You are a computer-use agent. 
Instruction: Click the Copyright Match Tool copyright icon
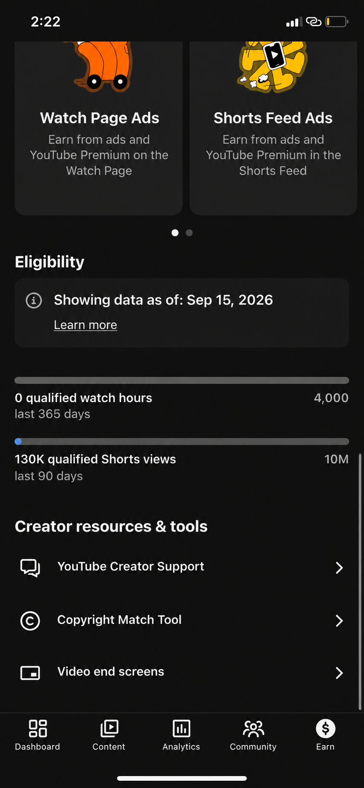(x=30, y=620)
